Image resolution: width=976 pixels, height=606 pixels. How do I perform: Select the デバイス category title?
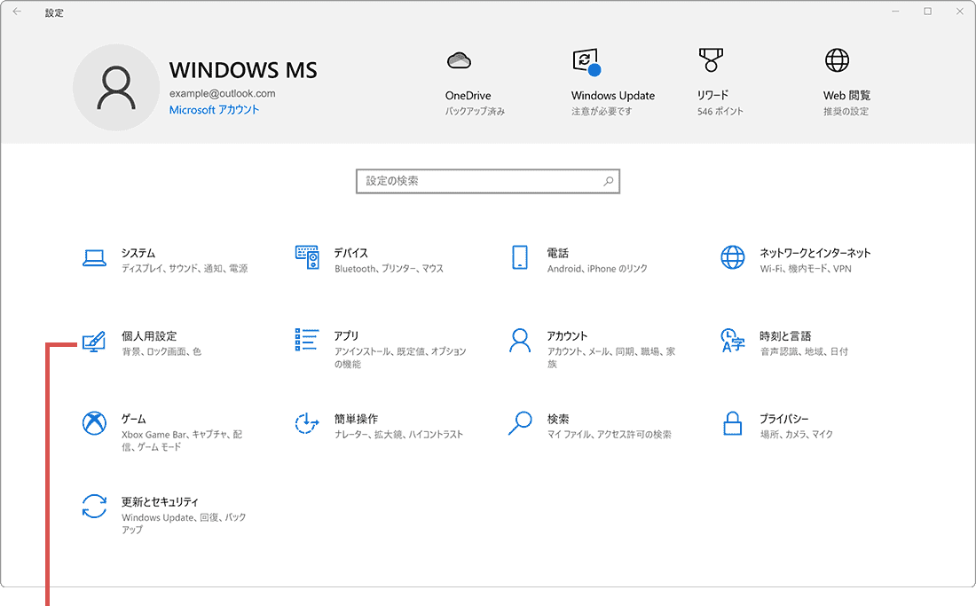point(351,253)
